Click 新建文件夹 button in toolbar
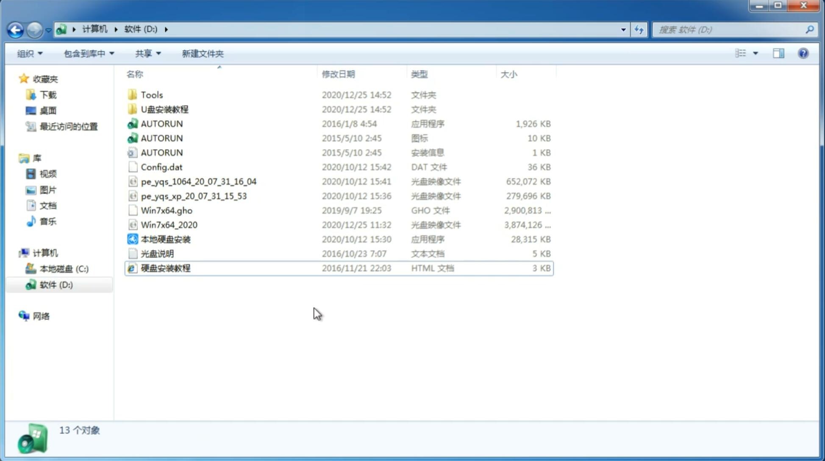The height and width of the screenshot is (461, 825). (203, 53)
